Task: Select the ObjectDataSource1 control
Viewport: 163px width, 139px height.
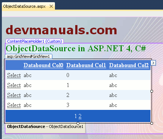Action: coord(45,128)
